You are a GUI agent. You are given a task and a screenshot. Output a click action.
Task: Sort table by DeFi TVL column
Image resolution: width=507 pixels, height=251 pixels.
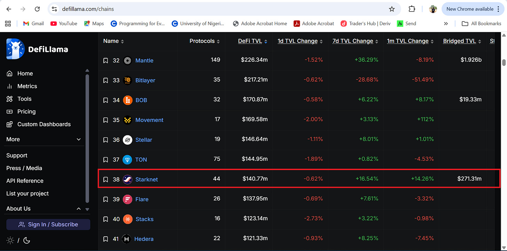click(x=253, y=41)
